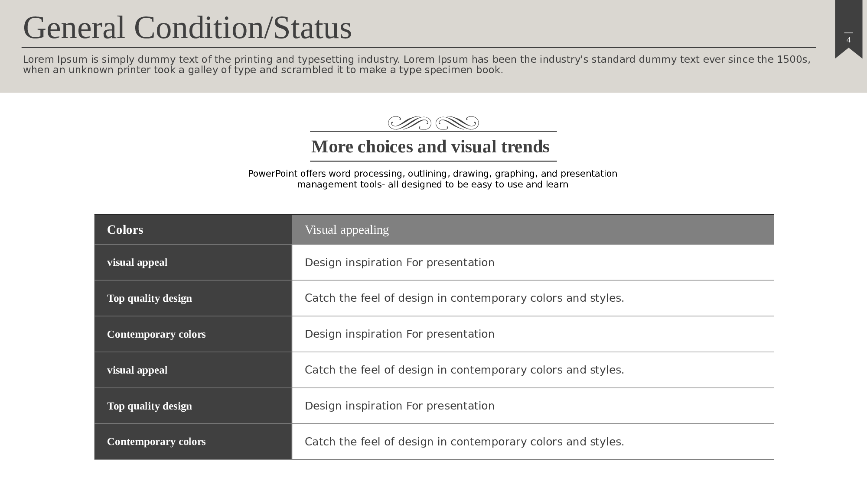867x487 pixels.
Task: Click the left swirl of the ornament
Action: (x=409, y=123)
